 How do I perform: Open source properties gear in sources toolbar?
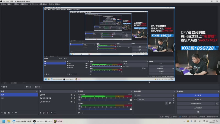[x=48, y=113]
